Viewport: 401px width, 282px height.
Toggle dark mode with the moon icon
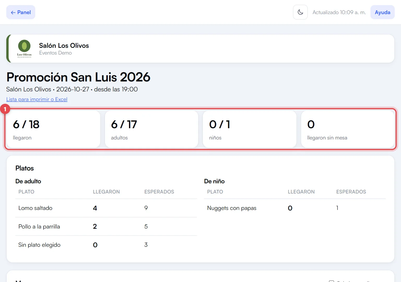300,12
